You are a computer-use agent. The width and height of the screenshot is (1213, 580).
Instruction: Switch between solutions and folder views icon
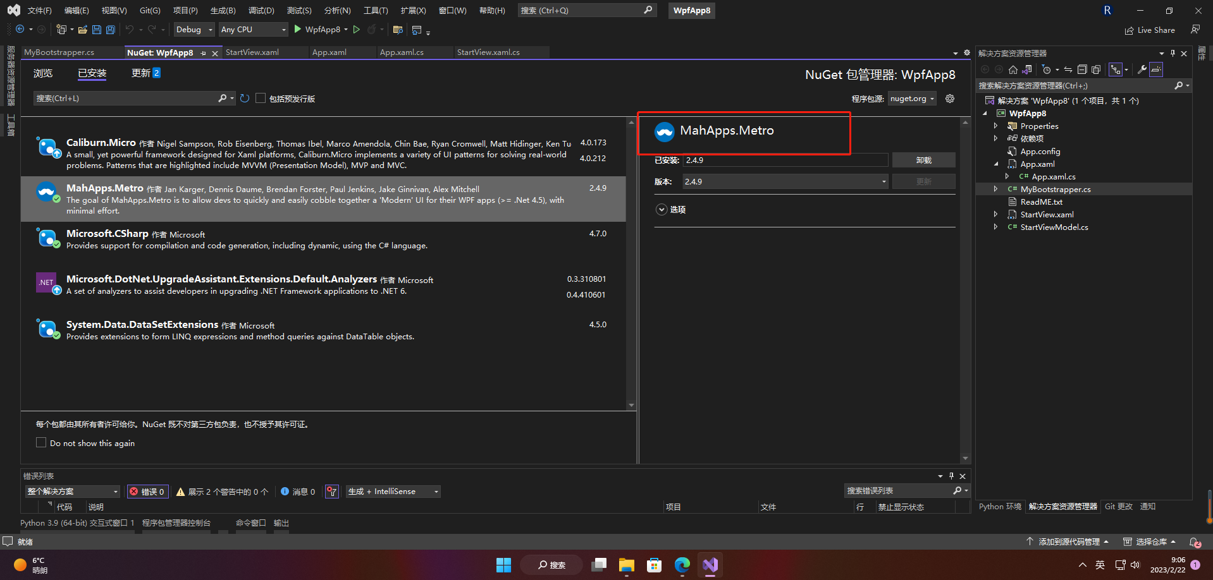[1027, 69]
